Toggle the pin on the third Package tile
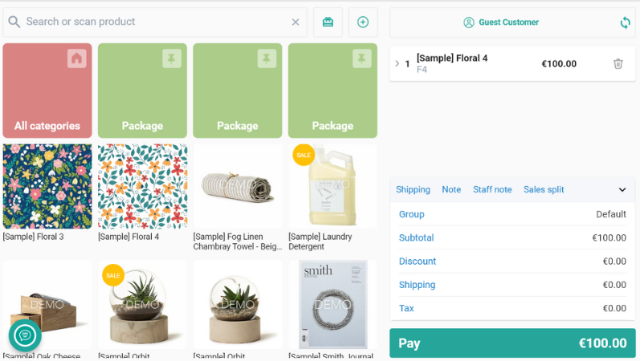The height and width of the screenshot is (361, 640). 362,59
